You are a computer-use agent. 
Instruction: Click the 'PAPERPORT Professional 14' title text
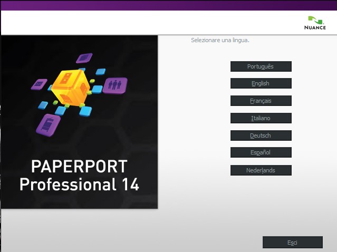[79, 175]
